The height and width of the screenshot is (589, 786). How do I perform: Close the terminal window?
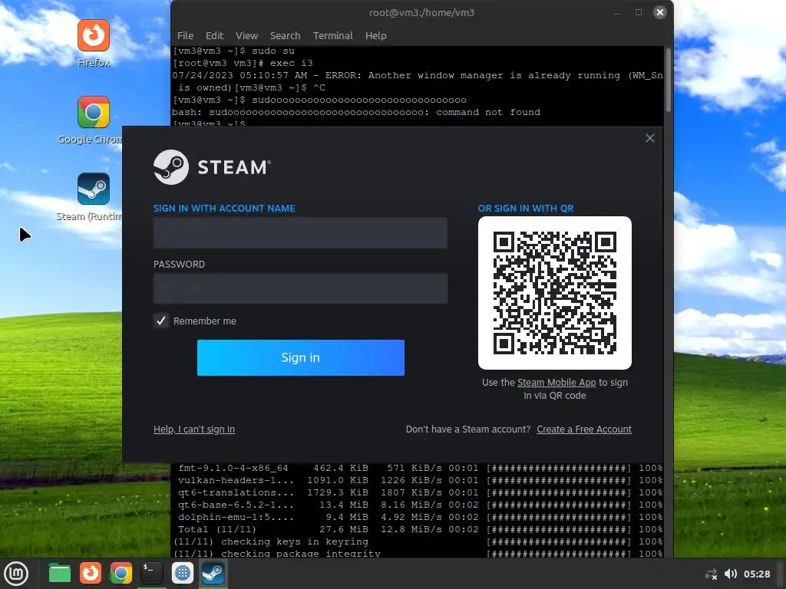click(659, 12)
